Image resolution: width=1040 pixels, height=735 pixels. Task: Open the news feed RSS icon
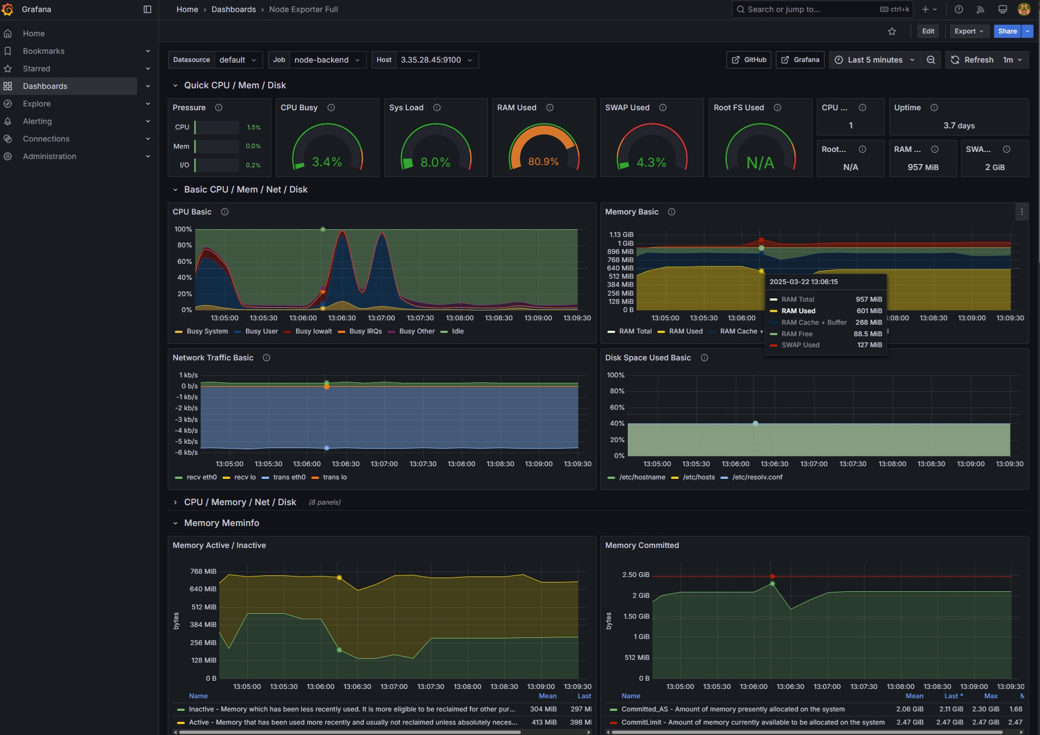981,9
